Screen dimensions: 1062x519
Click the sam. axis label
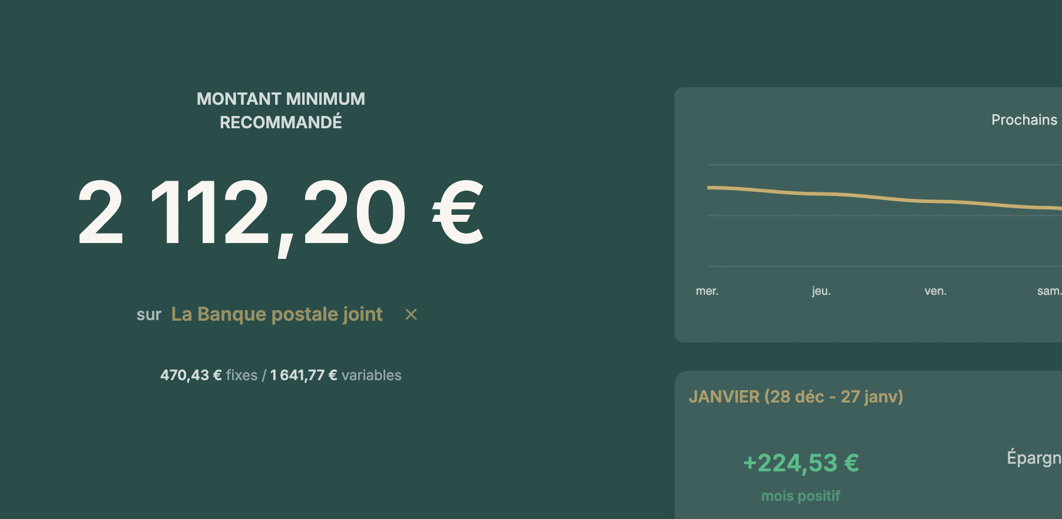coord(1048,290)
